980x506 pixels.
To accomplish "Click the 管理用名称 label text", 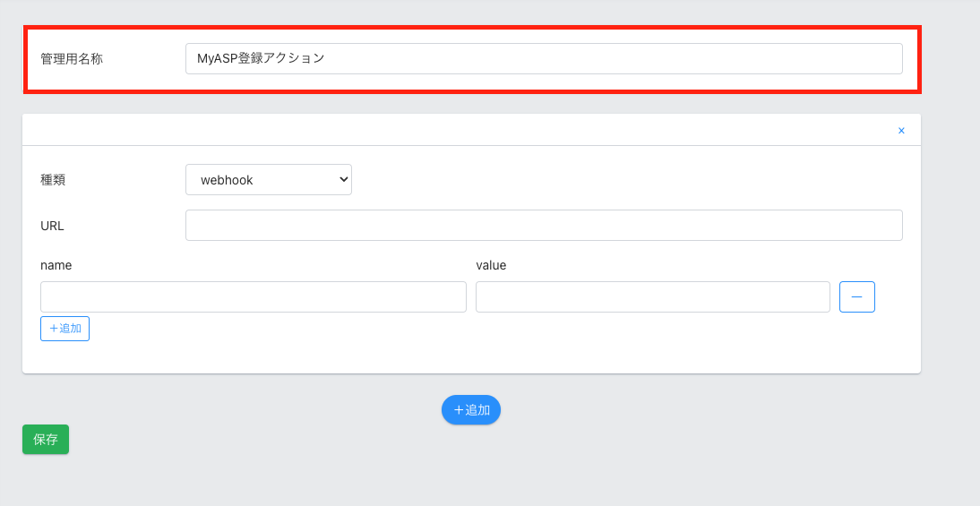I will [x=72, y=59].
